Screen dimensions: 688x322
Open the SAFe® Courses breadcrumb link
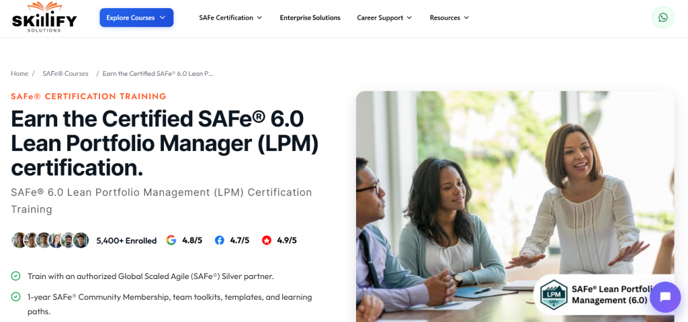click(65, 74)
